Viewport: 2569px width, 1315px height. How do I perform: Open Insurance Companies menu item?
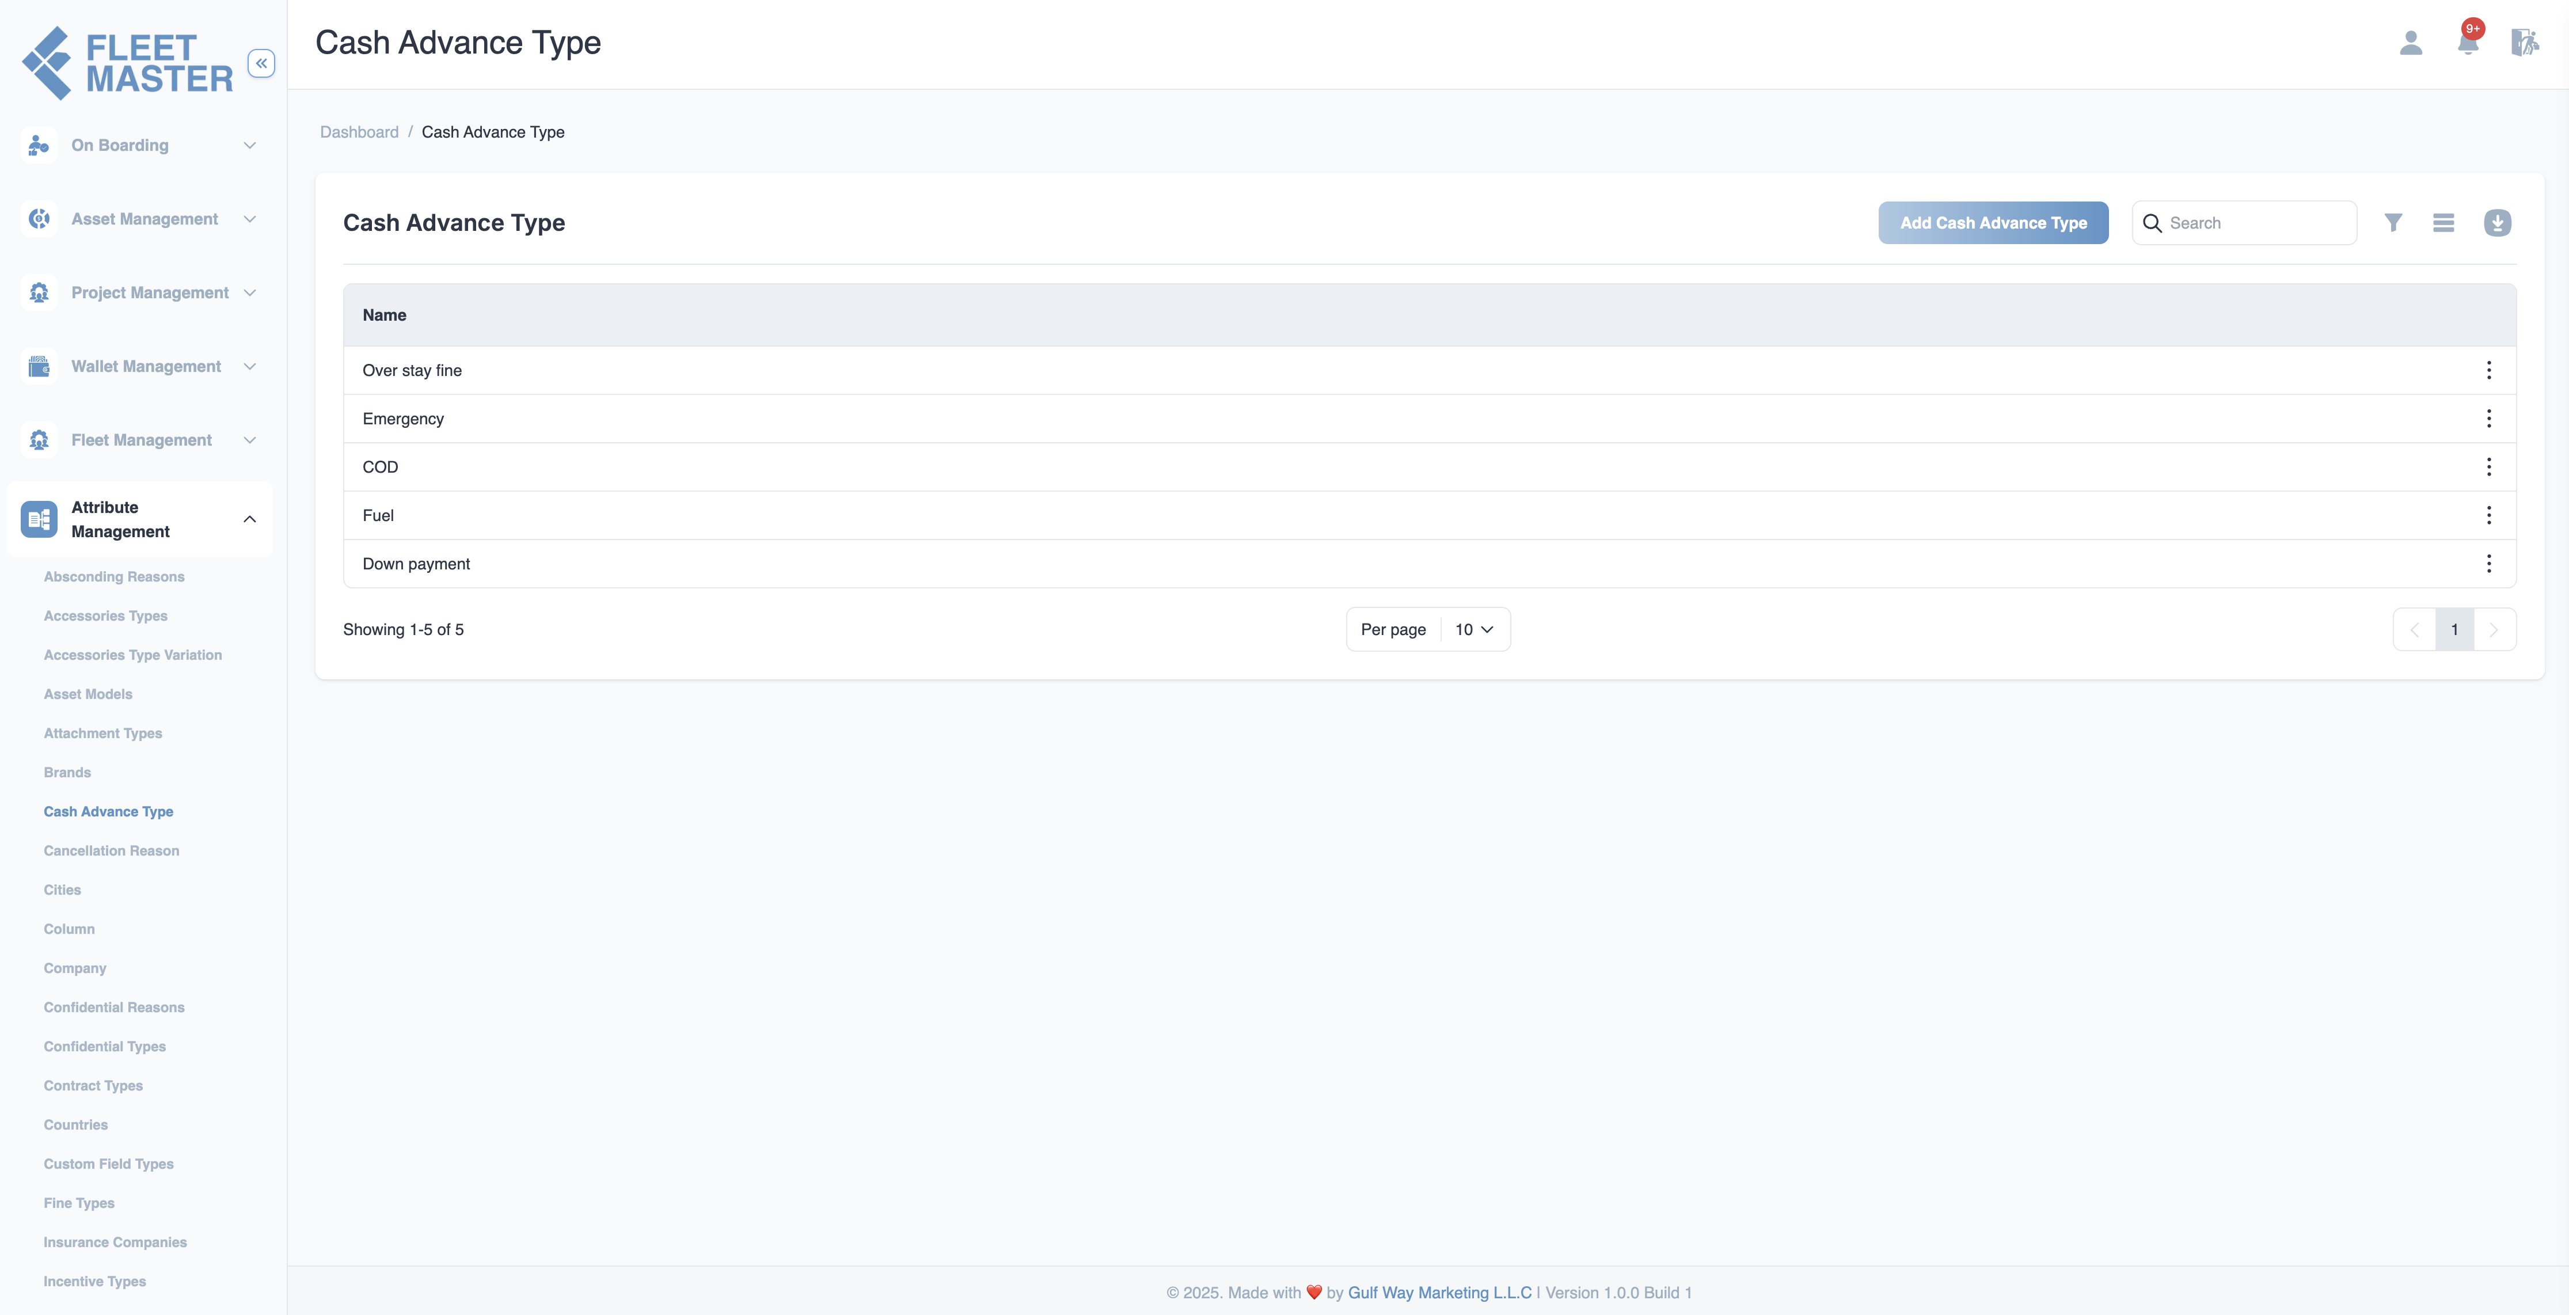pos(115,1242)
